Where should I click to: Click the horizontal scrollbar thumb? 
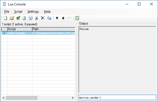point(22,98)
